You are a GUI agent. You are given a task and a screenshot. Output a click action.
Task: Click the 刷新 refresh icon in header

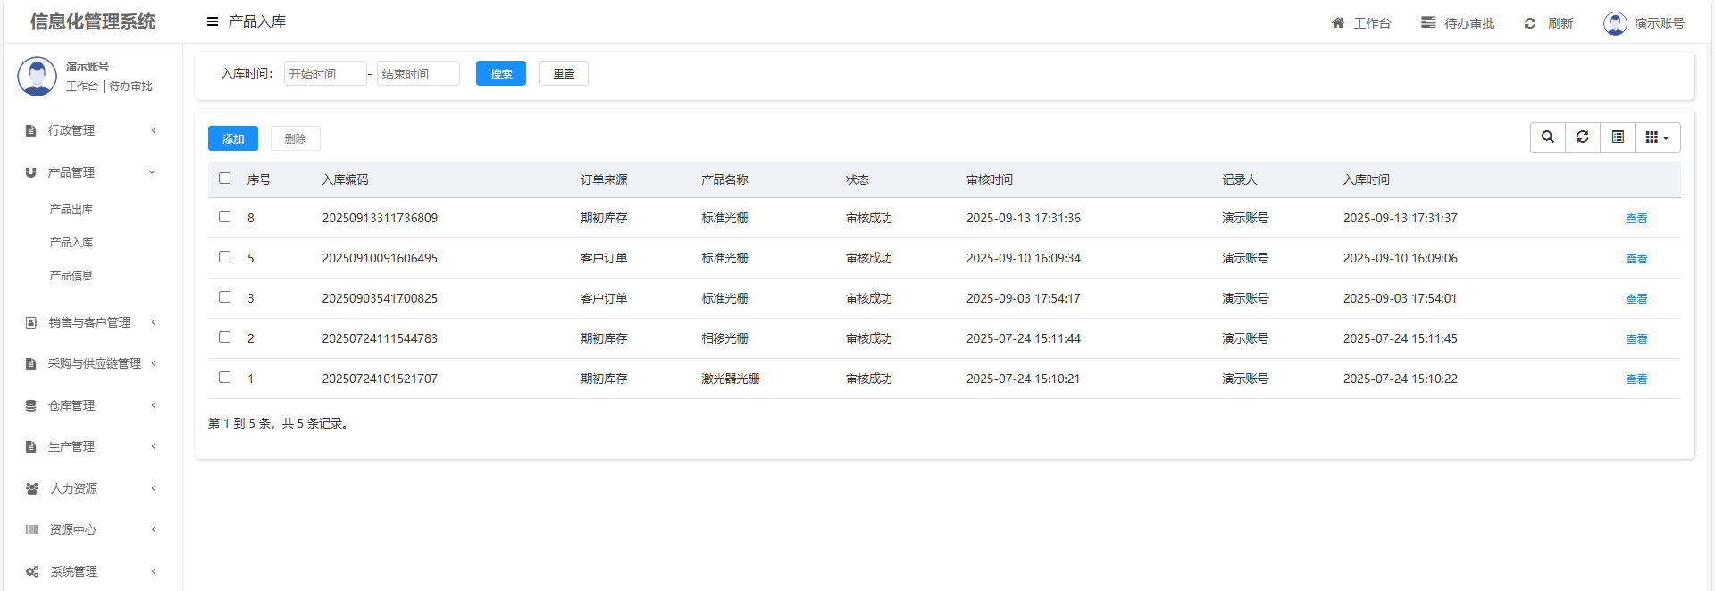[1530, 23]
